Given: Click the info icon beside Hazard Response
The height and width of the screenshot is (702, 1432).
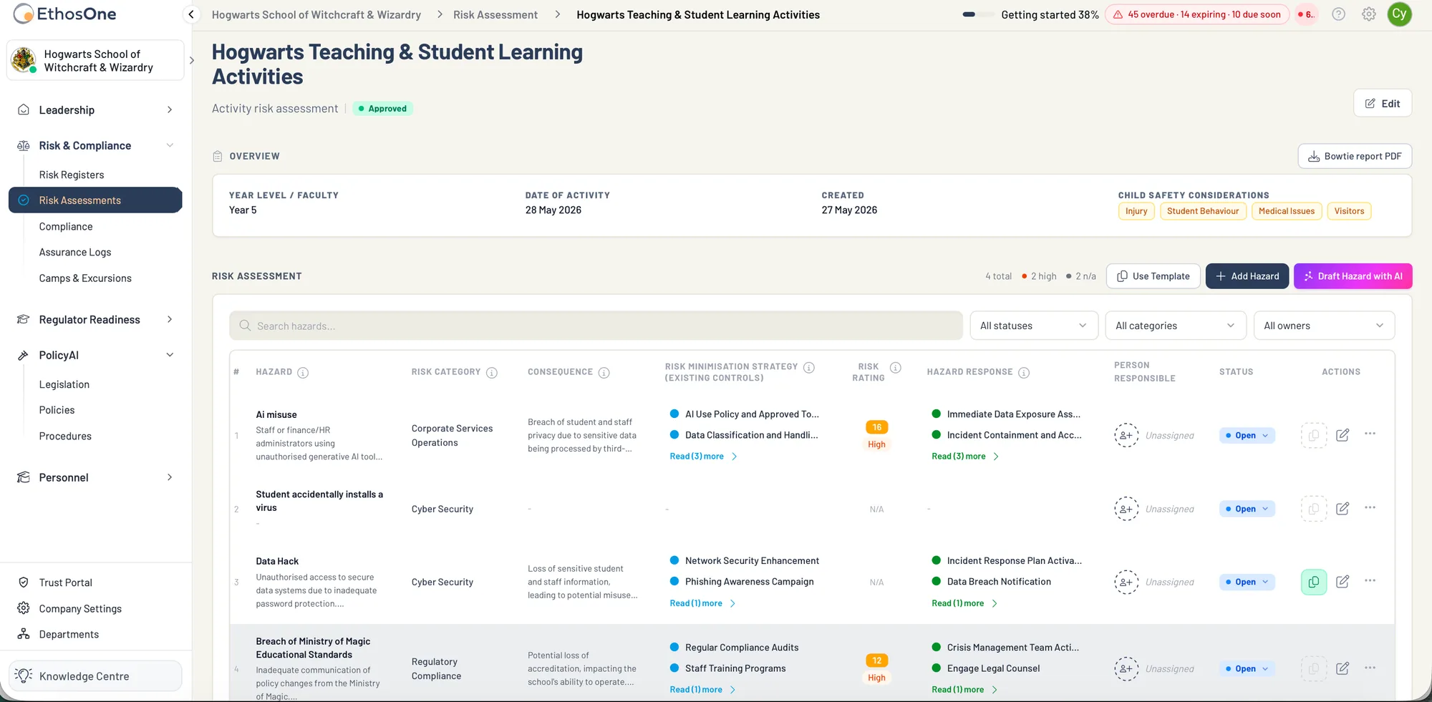Looking at the screenshot, I should 1024,372.
